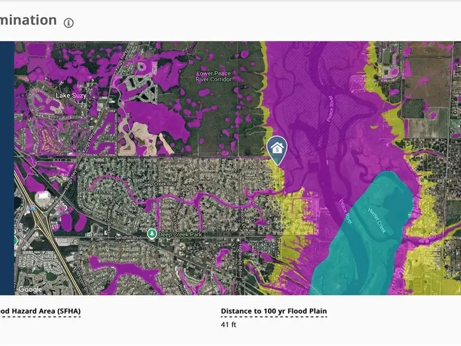Open the Google logo on the map
This screenshot has width=461, height=346.
(x=30, y=289)
